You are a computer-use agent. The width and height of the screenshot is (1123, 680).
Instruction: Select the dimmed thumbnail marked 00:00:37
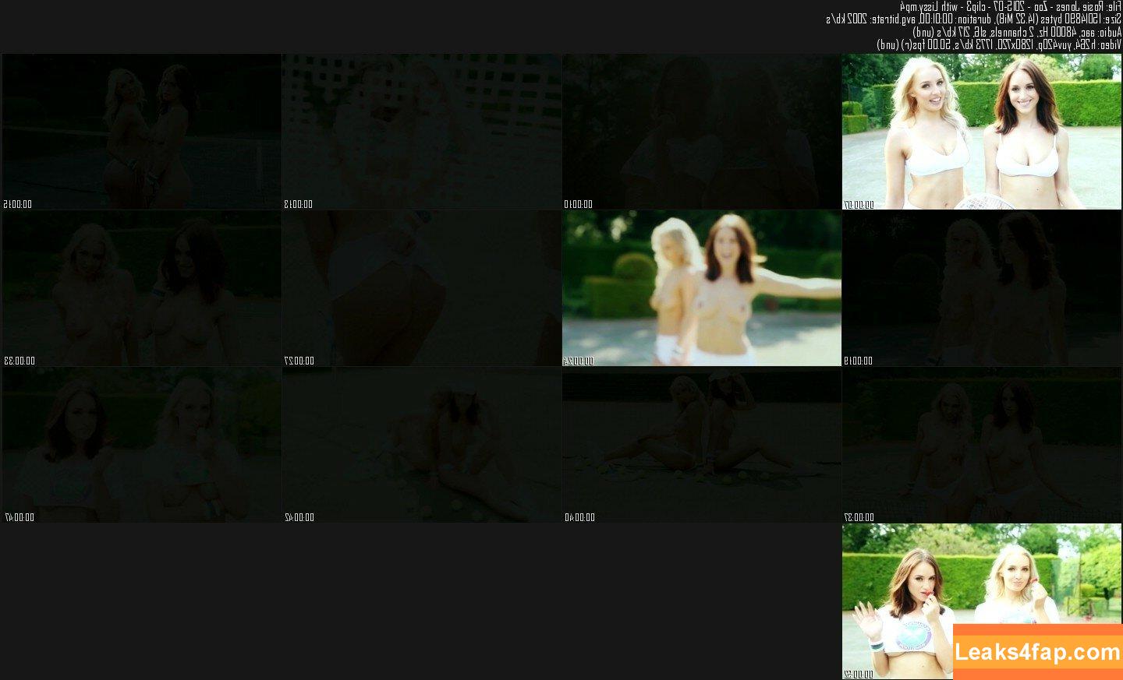[981, 444]
